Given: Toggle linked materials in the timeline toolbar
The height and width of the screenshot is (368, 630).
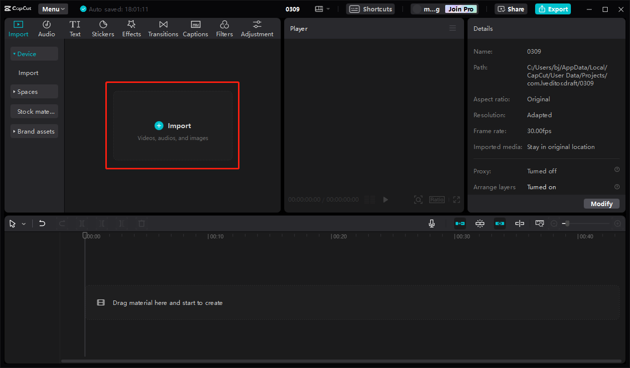Looking at the screenshot, I should tap(499, 223).
